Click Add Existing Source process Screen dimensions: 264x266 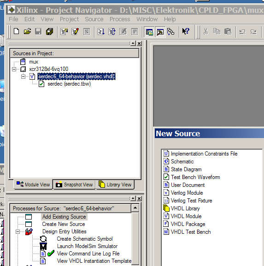click(x=64, y=217)
